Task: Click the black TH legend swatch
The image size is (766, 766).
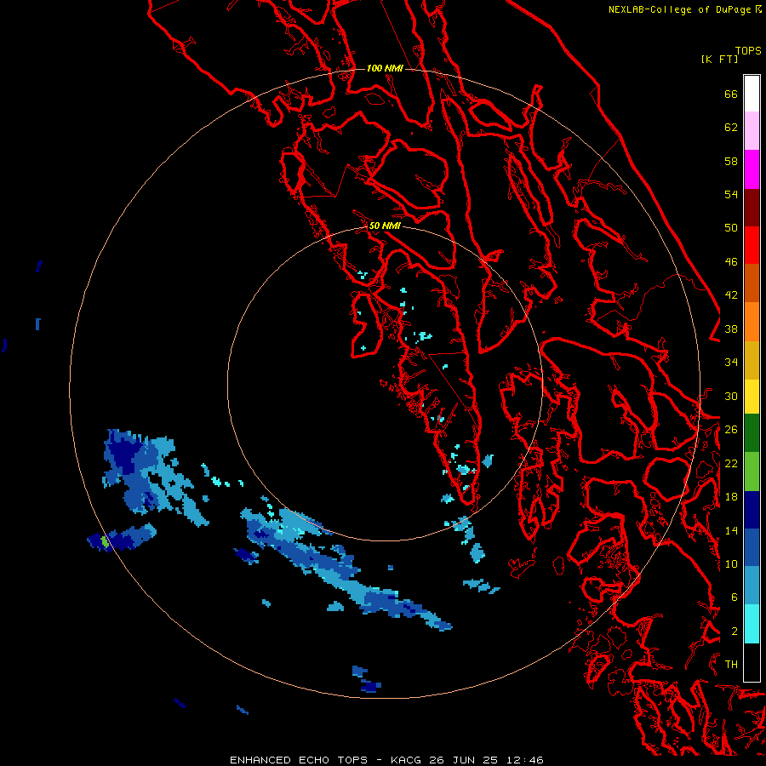Action: (x=752, y=662)
